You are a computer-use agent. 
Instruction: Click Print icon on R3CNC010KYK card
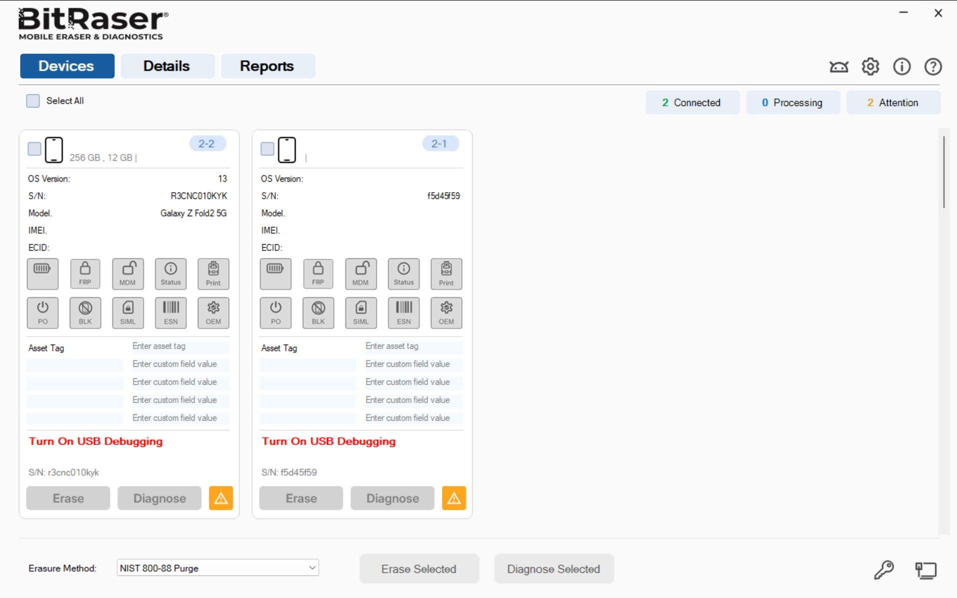point(213,274)
